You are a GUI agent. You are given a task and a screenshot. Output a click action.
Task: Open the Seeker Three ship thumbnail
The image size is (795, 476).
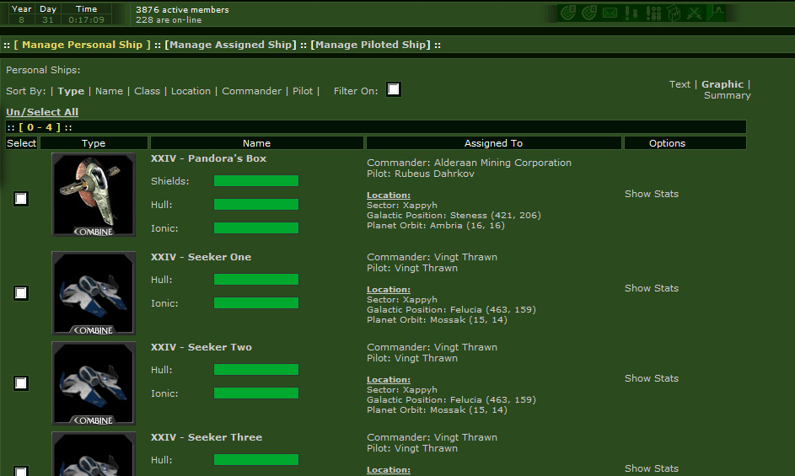[94, 454]
